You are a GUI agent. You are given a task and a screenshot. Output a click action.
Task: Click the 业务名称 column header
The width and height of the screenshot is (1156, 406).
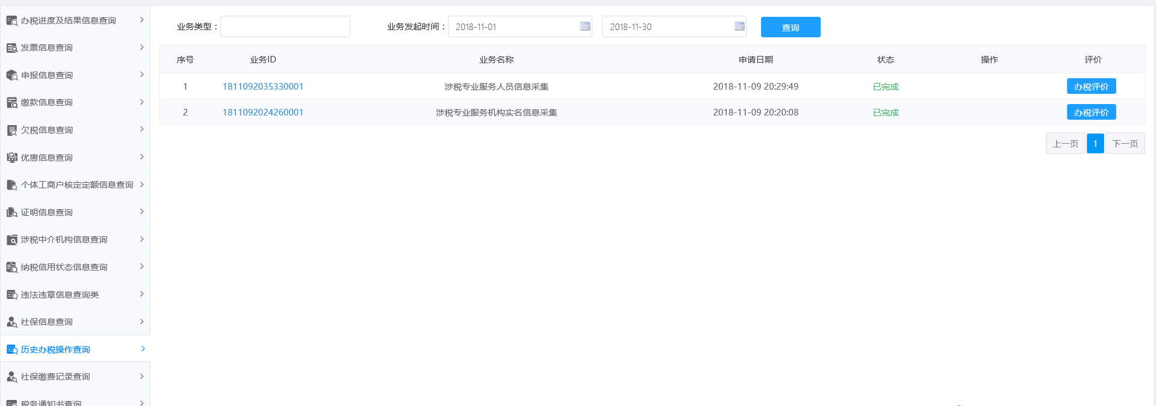point(496,60)
